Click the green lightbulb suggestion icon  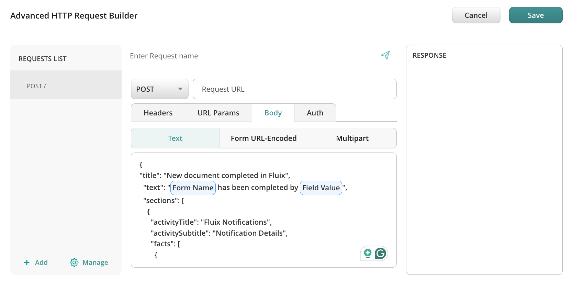pyautogui.click(x=368, y=254)
